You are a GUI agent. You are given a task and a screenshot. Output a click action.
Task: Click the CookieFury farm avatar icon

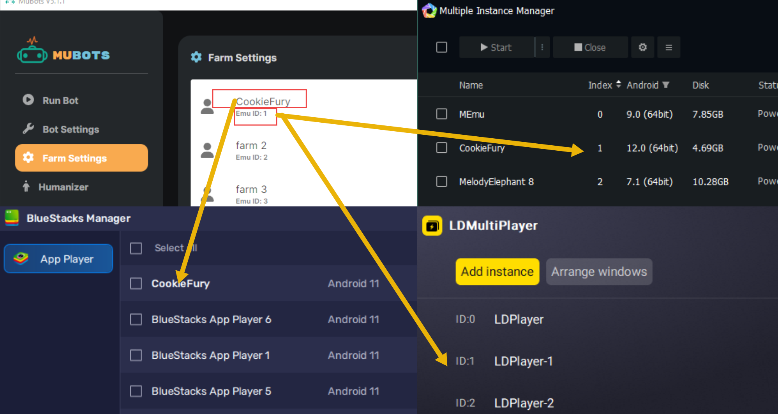(207, 106)
